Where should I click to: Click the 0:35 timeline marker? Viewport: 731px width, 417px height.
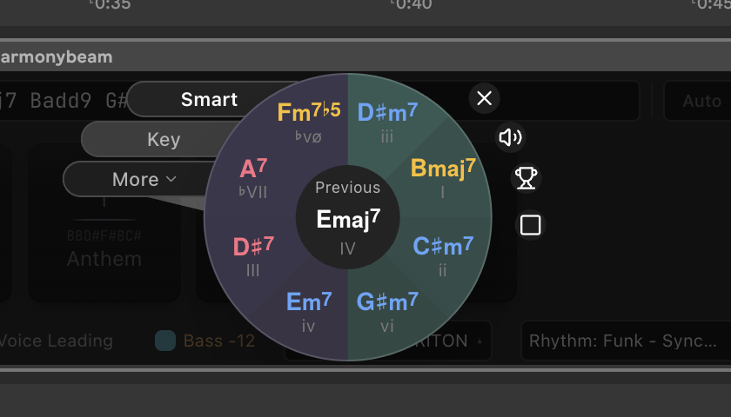pyautogui.click(x=111, y=4)
